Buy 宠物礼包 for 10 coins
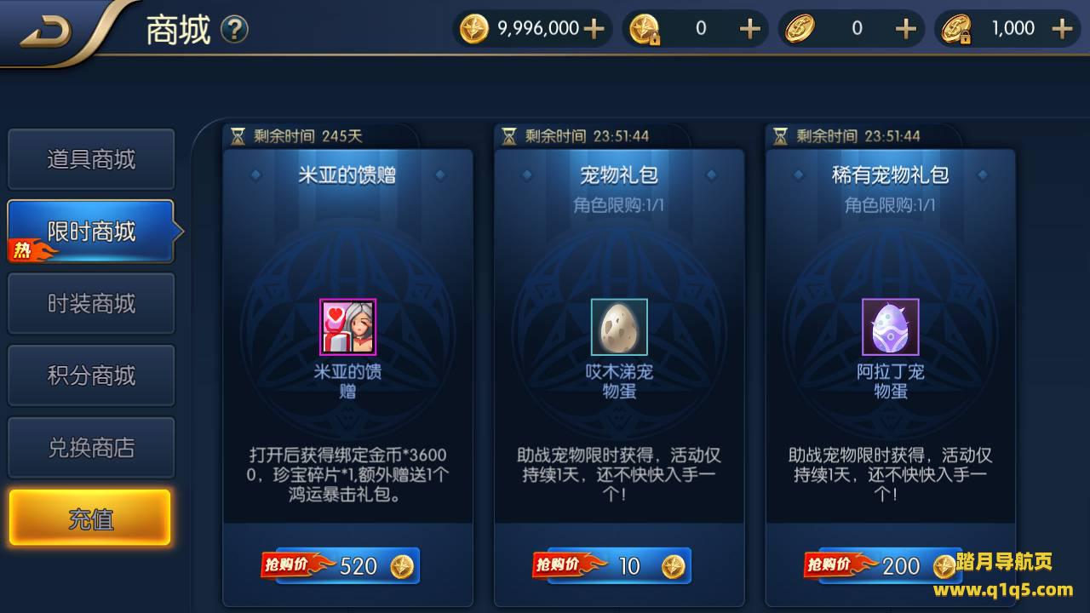This screenshot has height=613, width=1090. point(612,565)
